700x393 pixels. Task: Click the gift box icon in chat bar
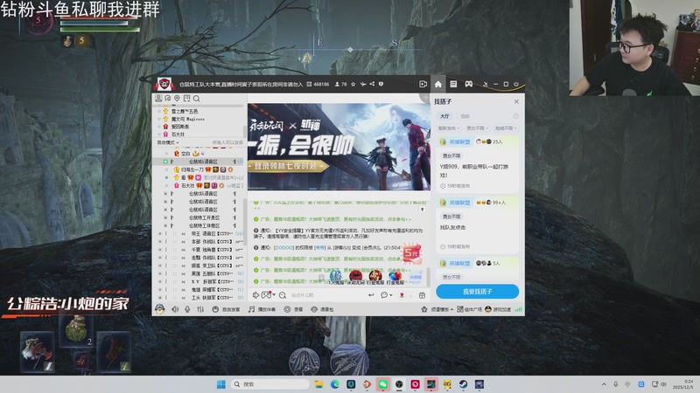[x=422, y=295]
